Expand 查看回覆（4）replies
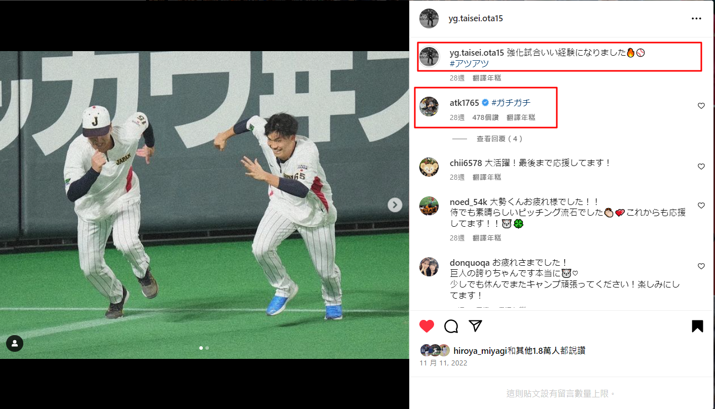Image resolution: width=715 pixels, height=409 pixels. click(x=499, y=139)
